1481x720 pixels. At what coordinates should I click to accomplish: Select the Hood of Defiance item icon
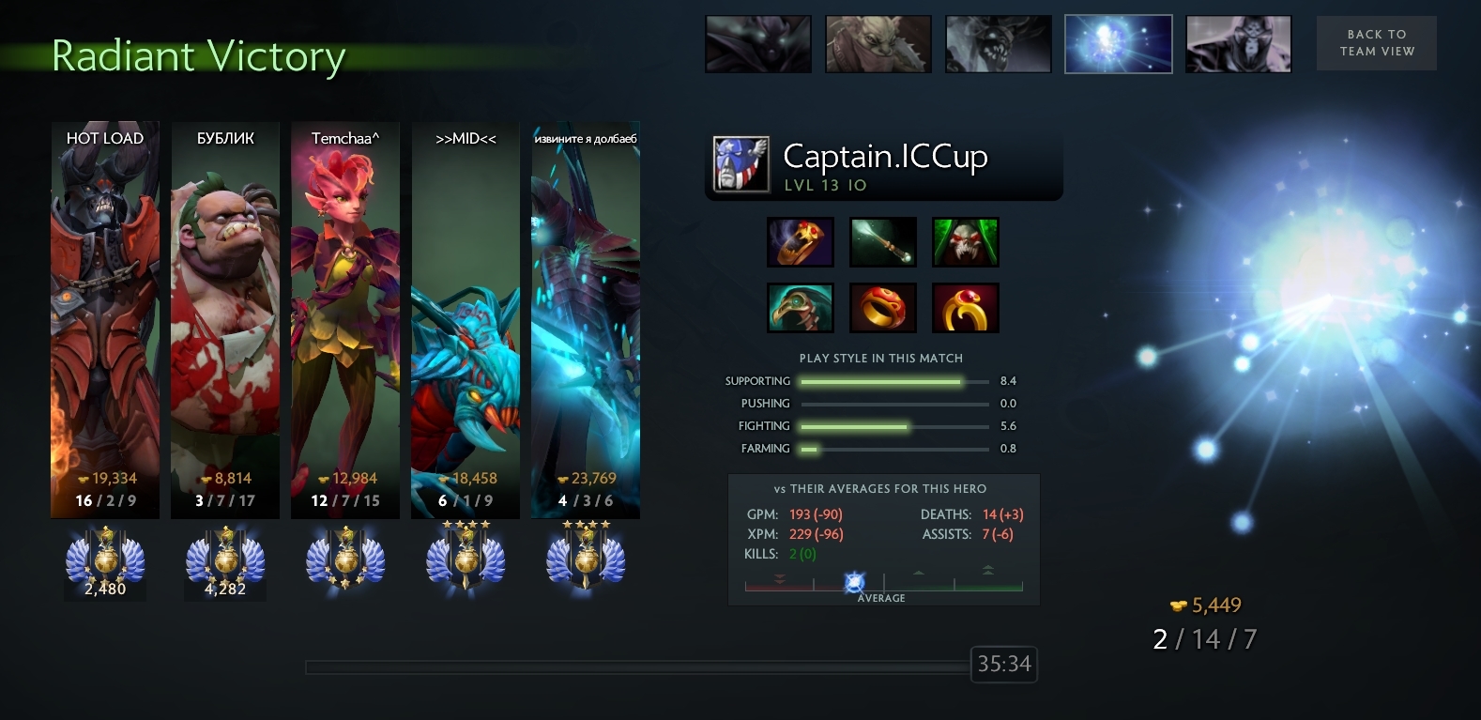(965, 242)
